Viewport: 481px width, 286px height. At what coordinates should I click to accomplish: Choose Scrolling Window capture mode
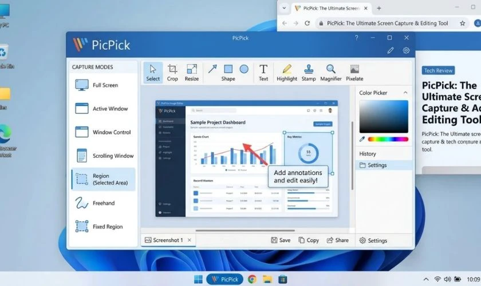104,156
